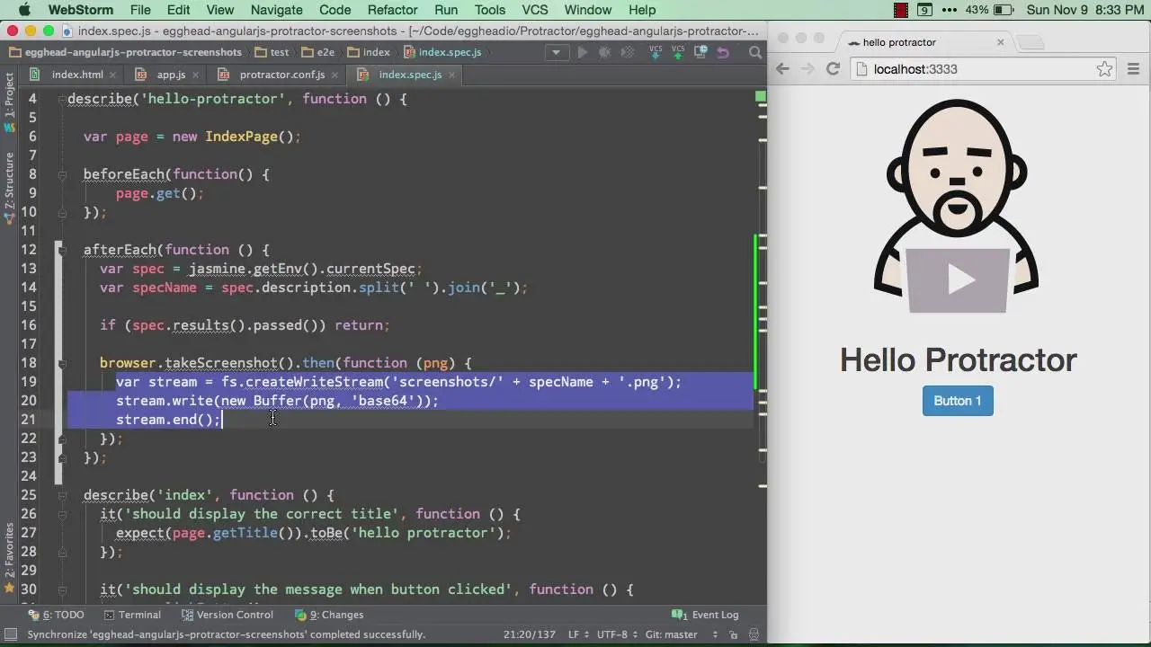Click the cursor position 21:20/137 indicator
This screenshot has width=1151, height=647.
tap(529, 634)
